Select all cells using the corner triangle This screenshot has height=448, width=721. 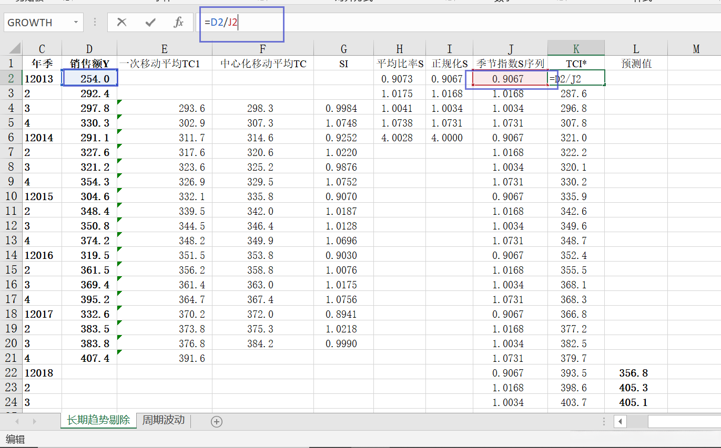[15, 48]
